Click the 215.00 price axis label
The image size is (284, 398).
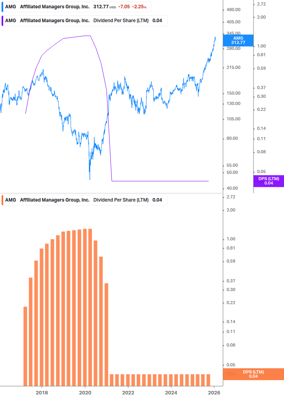point(233,67)
